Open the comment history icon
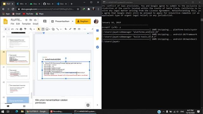The width and height of the screenshot is (203, 114). tap(45, 21)
